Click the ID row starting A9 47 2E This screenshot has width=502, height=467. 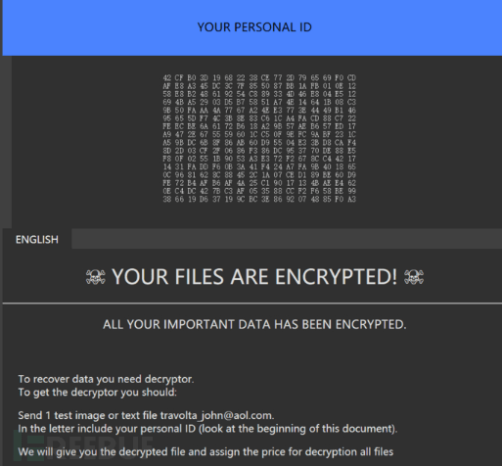pyautogui.click(x=259, y=134)
